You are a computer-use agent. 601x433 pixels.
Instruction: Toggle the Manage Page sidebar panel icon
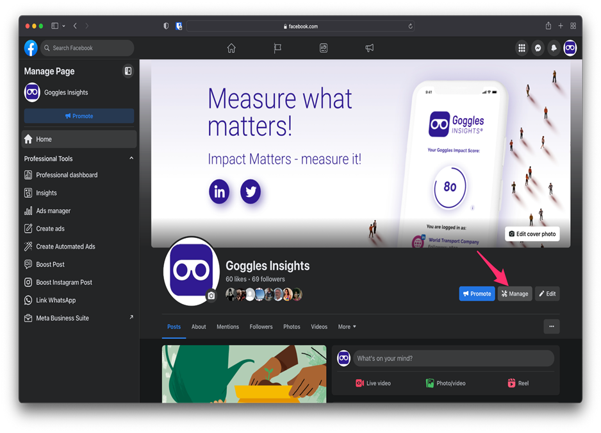(128, 71)
